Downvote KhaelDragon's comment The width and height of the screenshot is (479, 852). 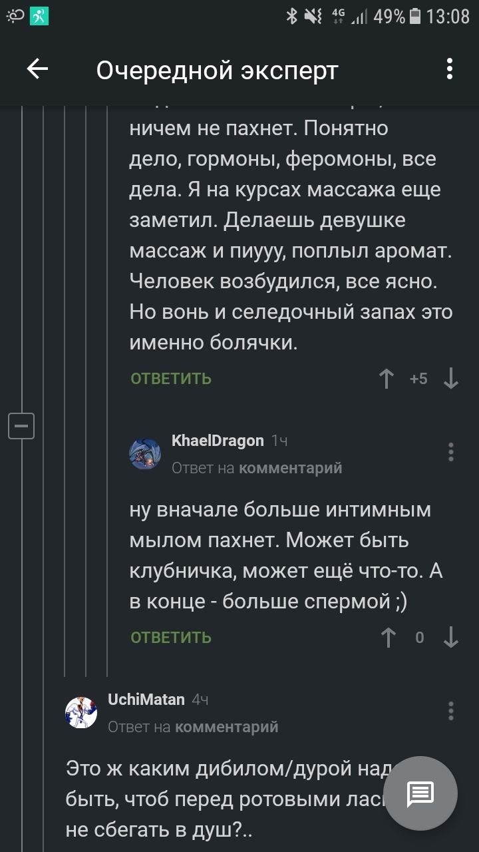[x=451, y=638]
